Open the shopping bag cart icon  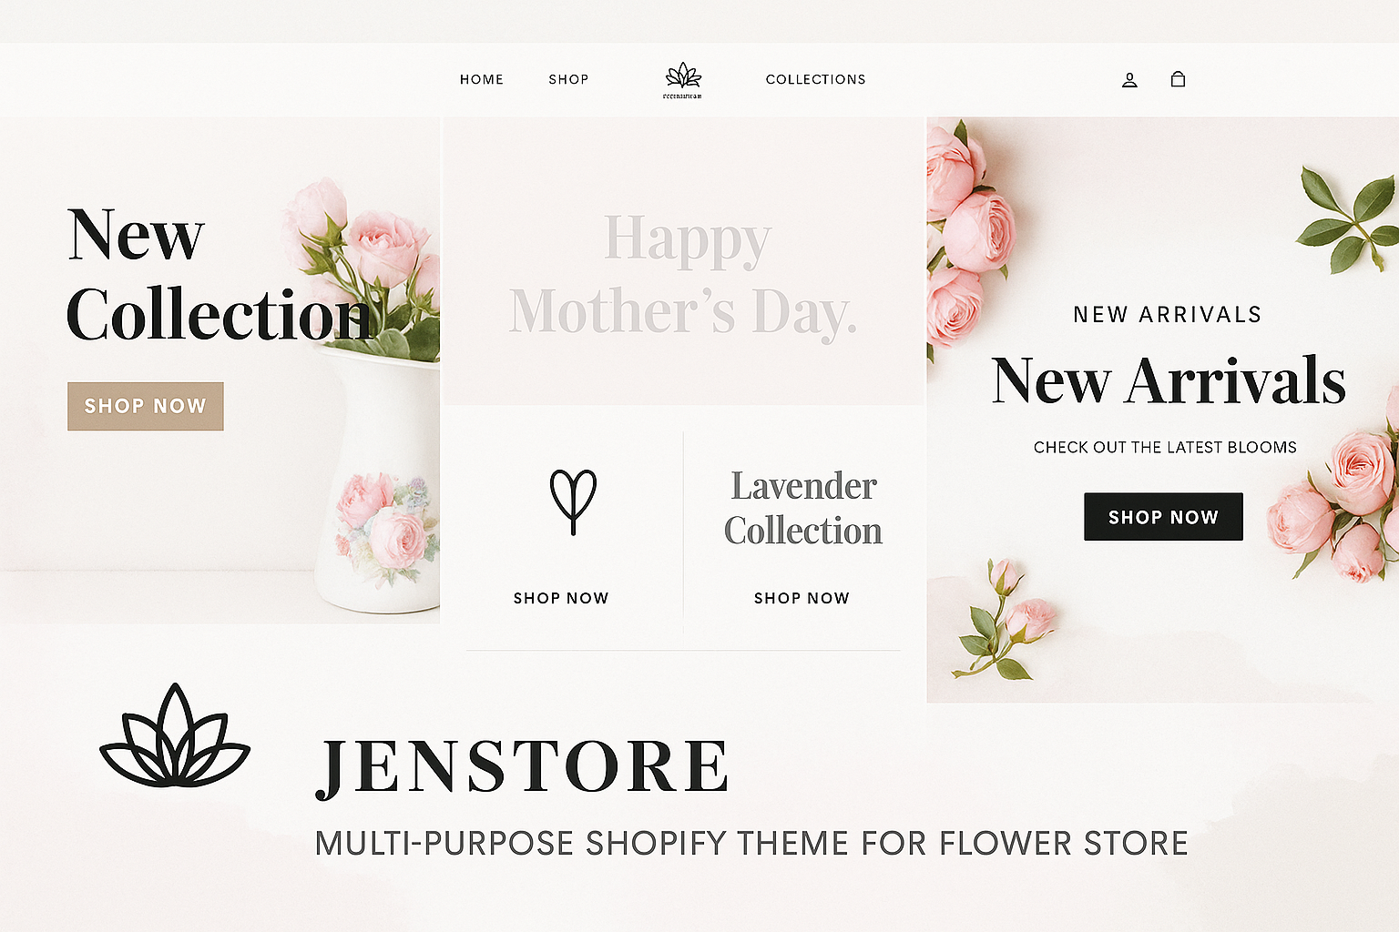(1178, 79)
